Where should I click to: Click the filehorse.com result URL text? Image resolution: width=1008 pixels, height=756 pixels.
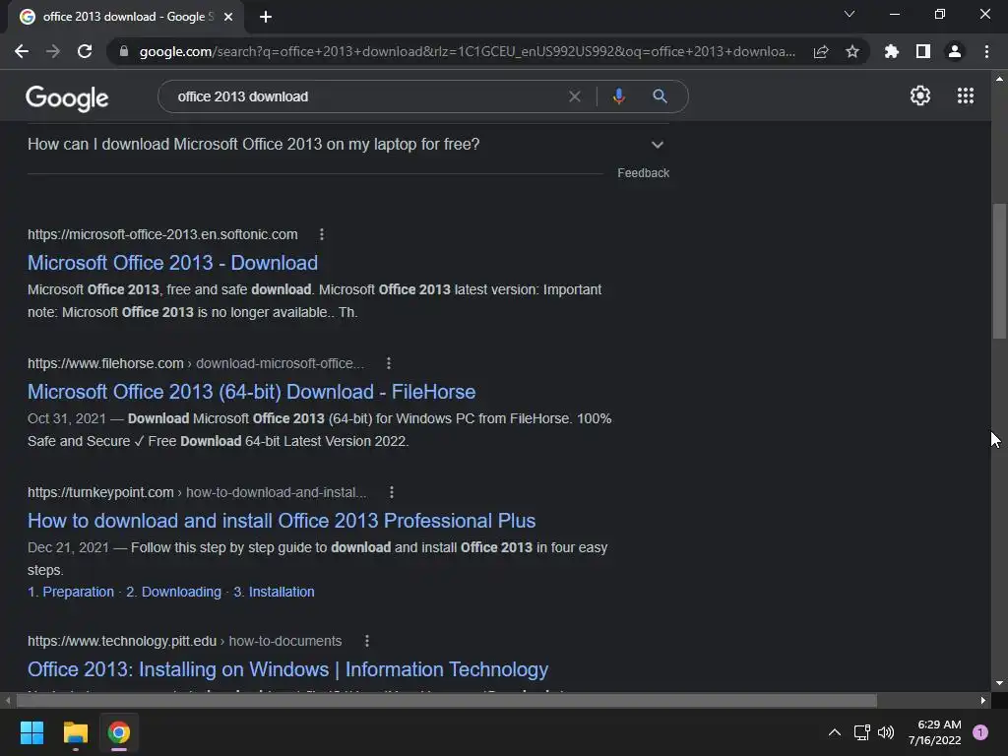click(x=196, y=363)
